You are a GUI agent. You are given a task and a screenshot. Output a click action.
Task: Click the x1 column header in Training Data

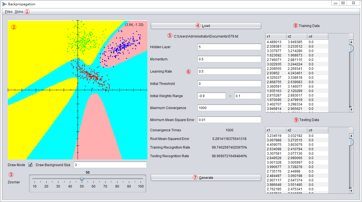pyautogui.click(x=276, y=36)
